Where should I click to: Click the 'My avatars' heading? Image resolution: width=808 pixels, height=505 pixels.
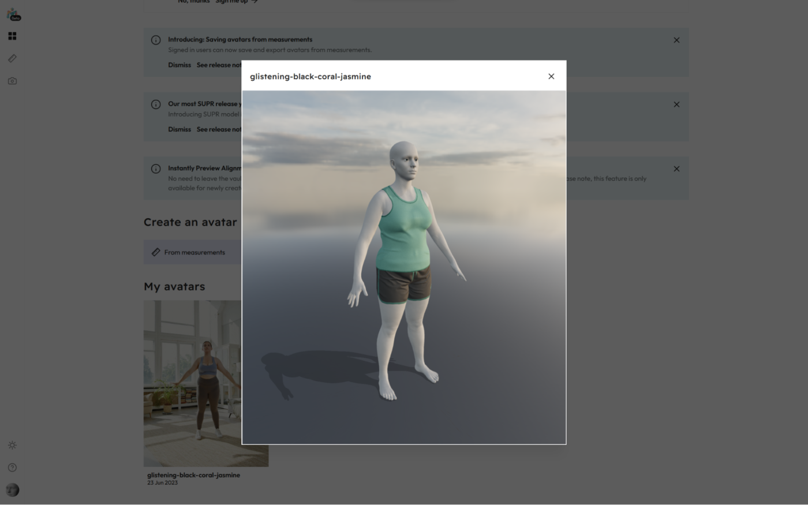click(174, 286)
